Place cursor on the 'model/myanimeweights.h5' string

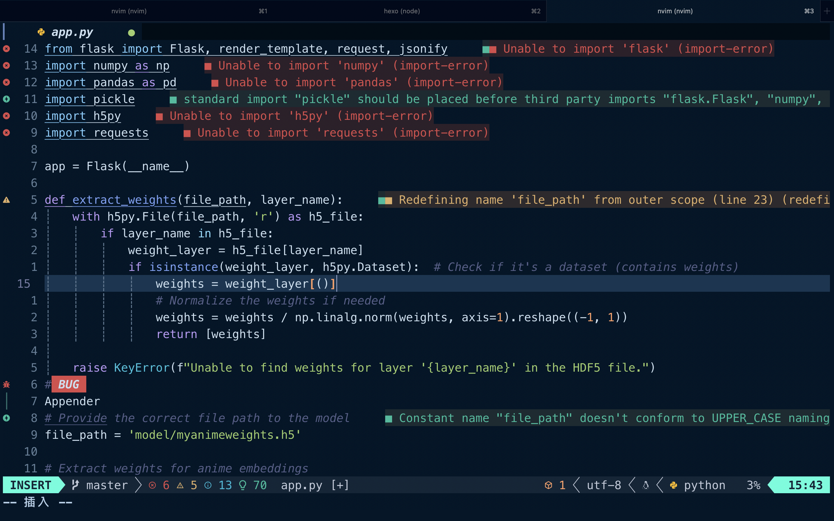(214, 435)
